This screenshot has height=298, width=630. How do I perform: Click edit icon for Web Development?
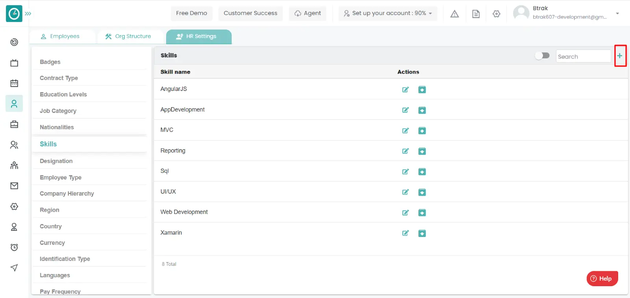pos(405,213)
